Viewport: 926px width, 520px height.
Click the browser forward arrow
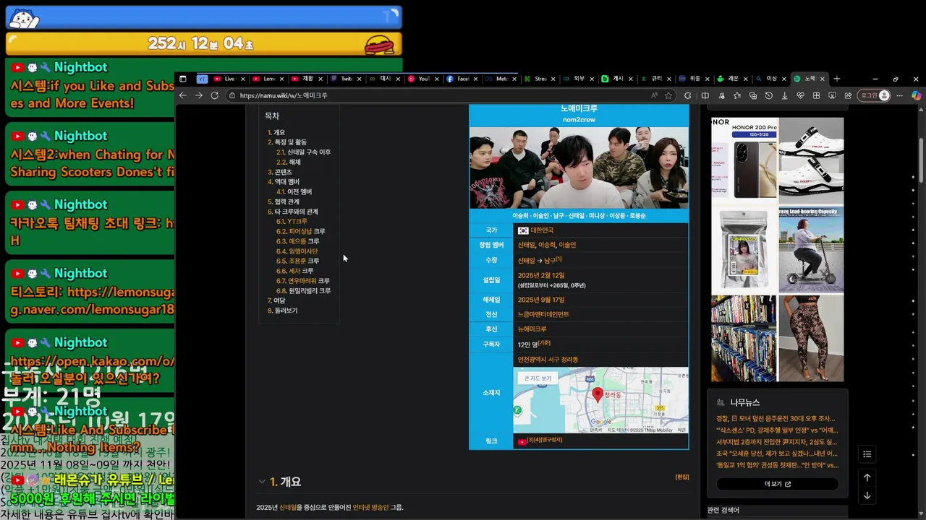click(198, 95)
